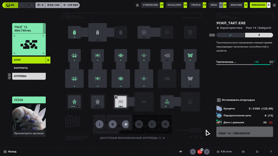Click the right add squad member plus button
This screenshot has height=156, width=278.
coord(206,152)
